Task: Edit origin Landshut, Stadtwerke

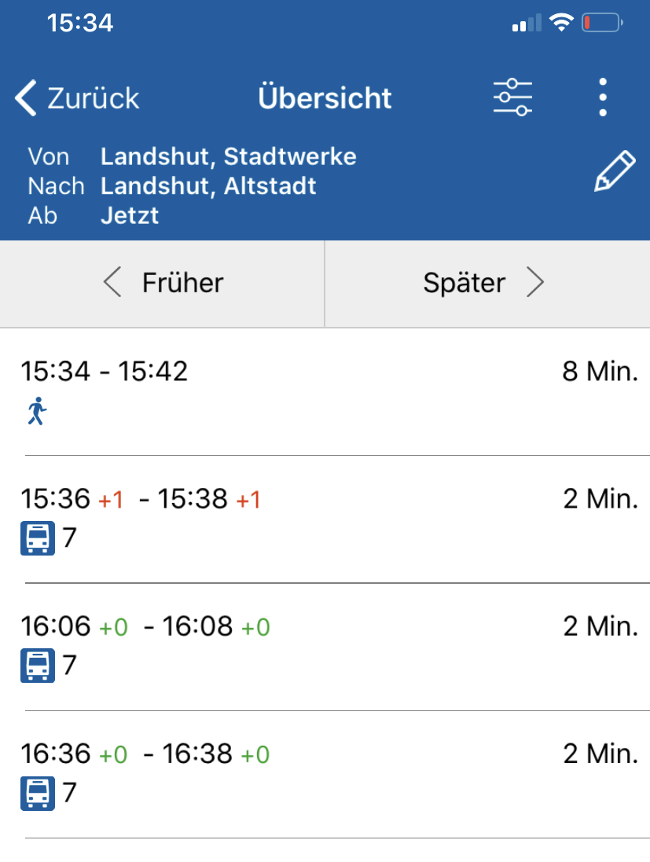Action: pyautogui.click(x=228, y=157)
